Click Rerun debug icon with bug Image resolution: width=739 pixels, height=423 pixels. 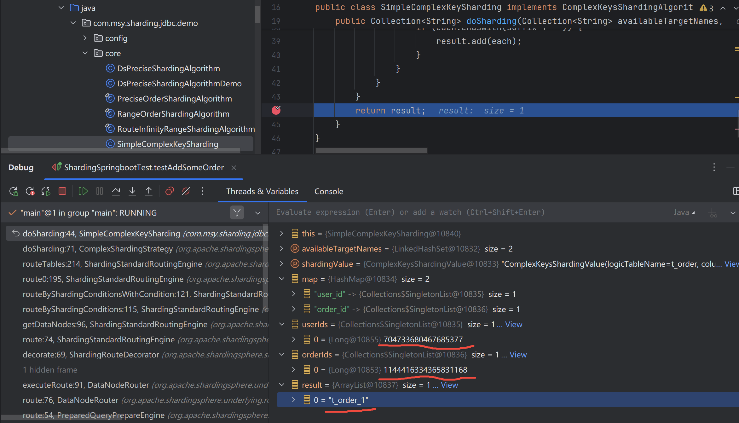[14, 191]
